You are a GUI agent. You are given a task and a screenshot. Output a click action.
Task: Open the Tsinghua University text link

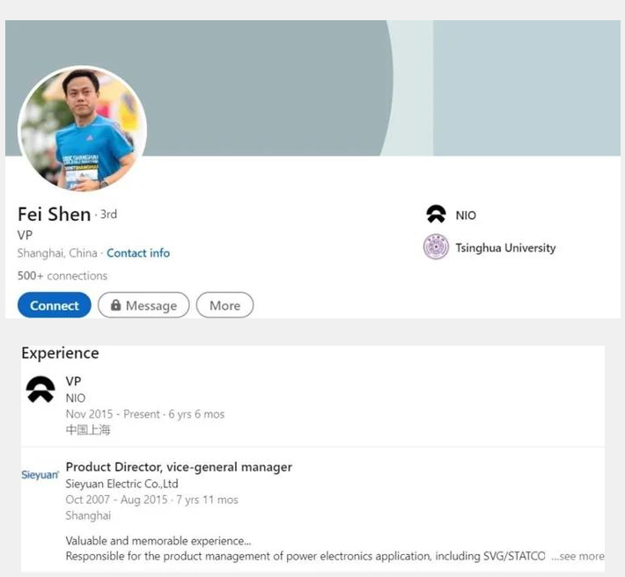(505, 248)
